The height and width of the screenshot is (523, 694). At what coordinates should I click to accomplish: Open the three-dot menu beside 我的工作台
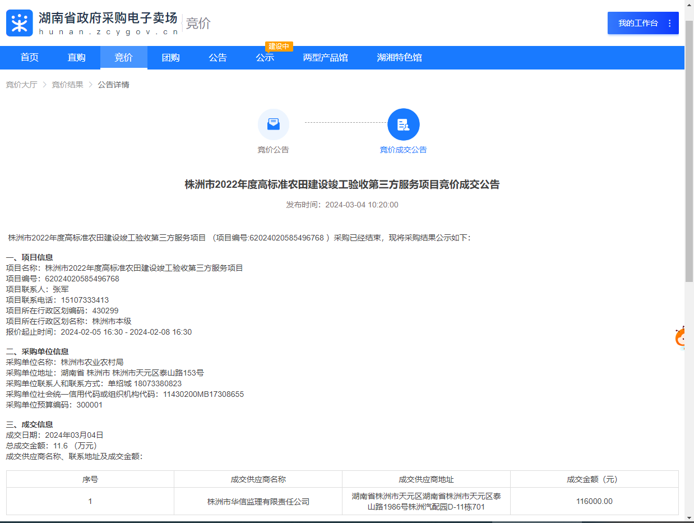click(669, 23)
